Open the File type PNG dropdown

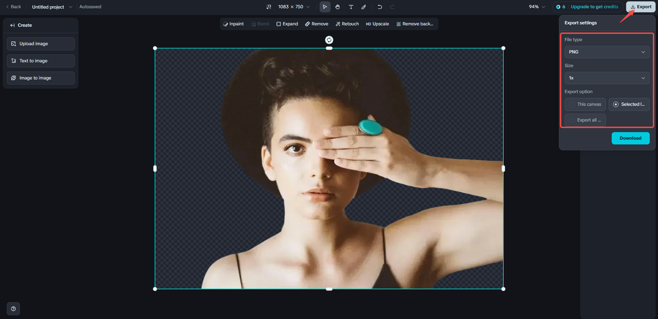(607, 52)
